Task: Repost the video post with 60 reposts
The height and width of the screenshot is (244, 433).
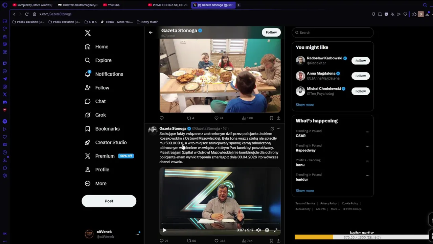Action: click(x=191, y=241)
